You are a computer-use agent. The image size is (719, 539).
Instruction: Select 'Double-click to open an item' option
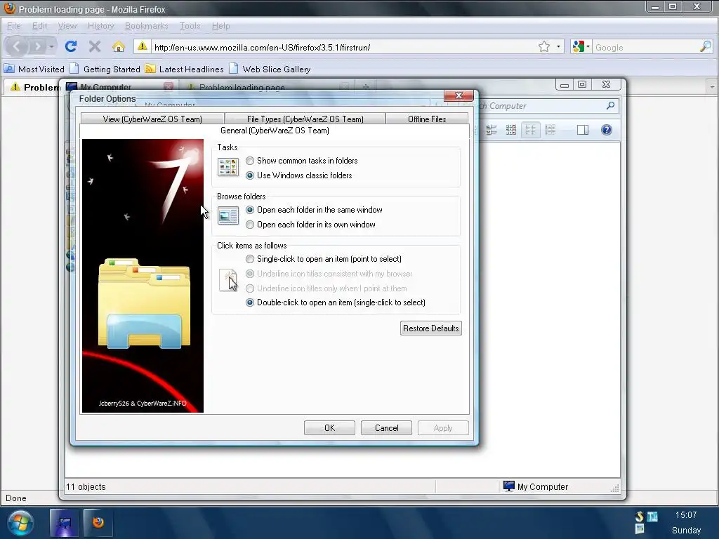(x=250, y=302)
